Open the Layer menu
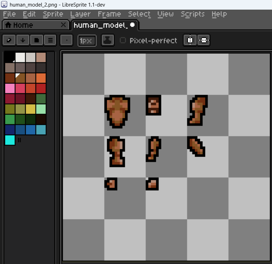Image resolution: width=272 pixels, height=264 pixels. pos(80,14)
